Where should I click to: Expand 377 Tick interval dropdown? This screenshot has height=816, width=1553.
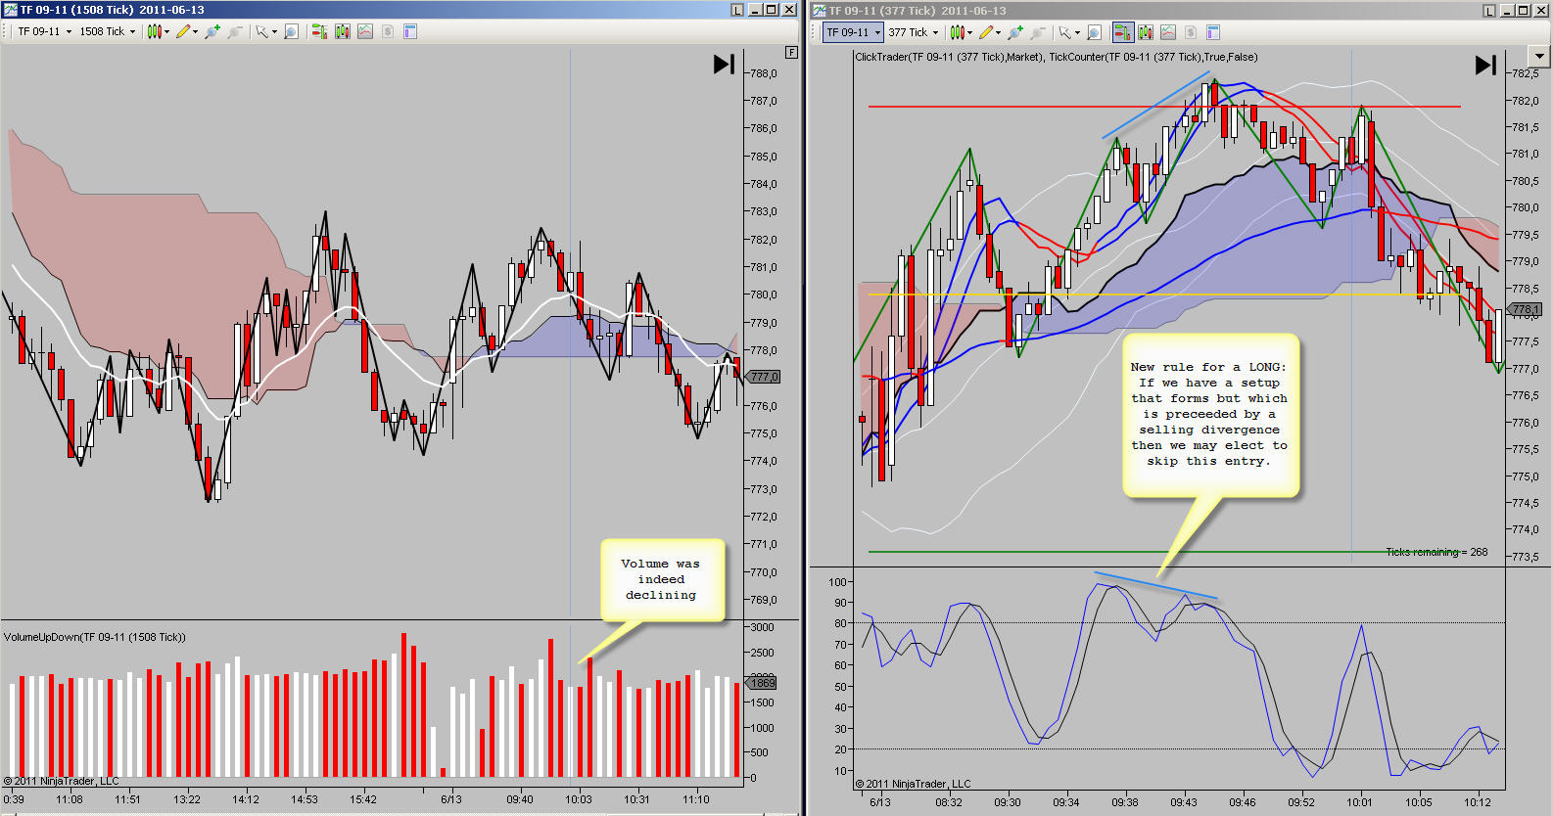pyautogui.click(x=935, y=32)
